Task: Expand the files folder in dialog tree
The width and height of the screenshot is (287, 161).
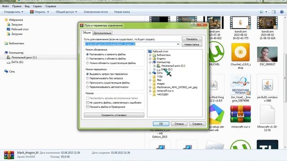Action: 150,80
